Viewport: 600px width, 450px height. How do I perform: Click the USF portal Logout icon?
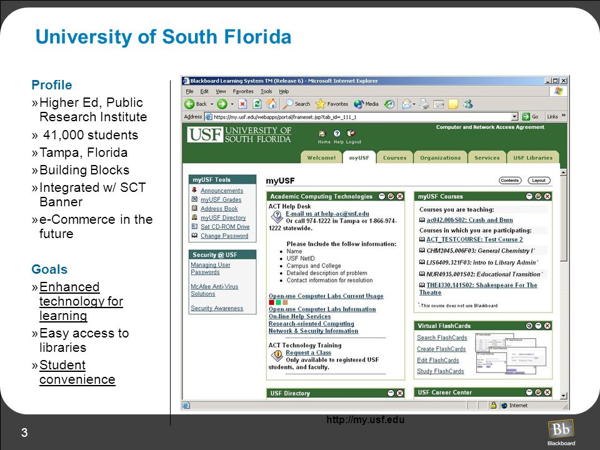tap(351, 133)
